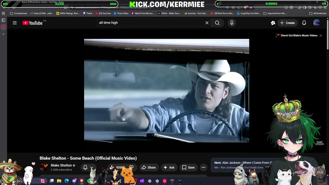Open the Twitch bookmark
This screenshot has height=185, width=329.
tap(87, 13)
